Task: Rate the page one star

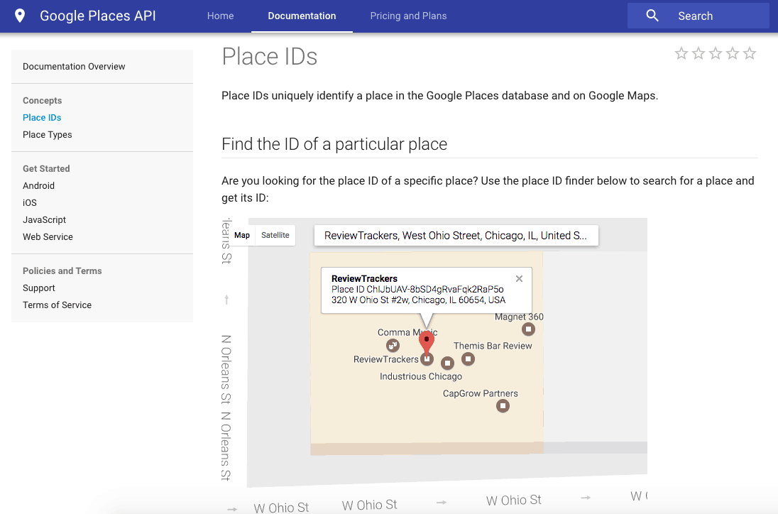Action: [681, 53]
